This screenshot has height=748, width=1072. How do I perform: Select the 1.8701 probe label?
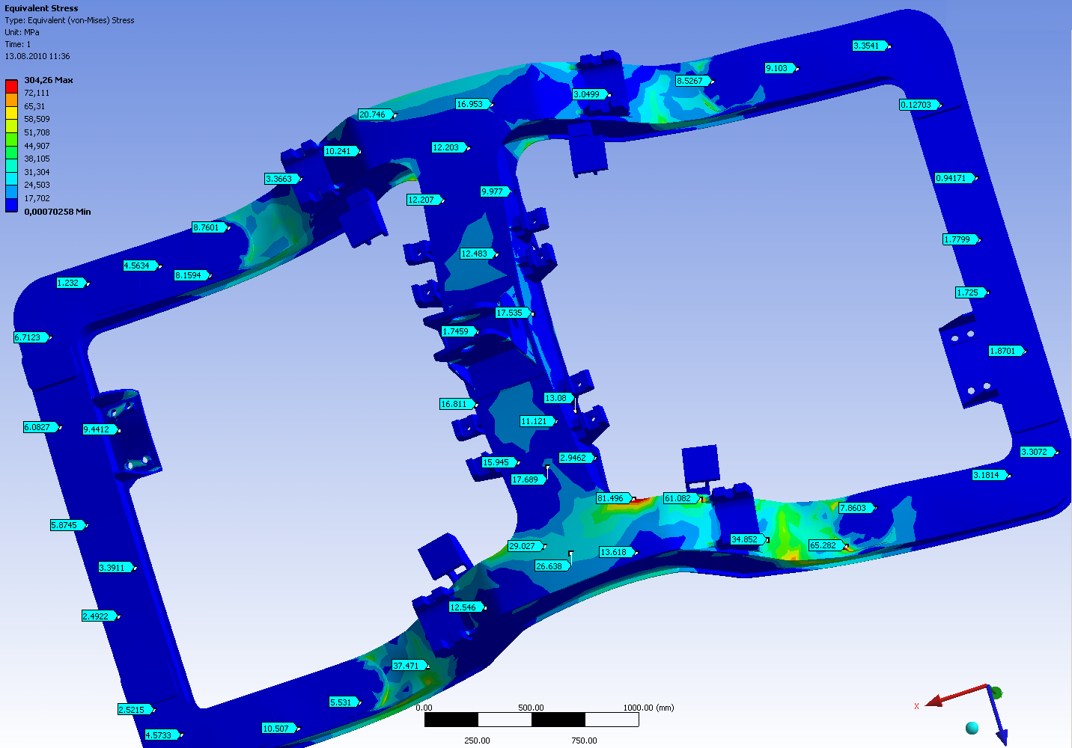click(1005, 351)
